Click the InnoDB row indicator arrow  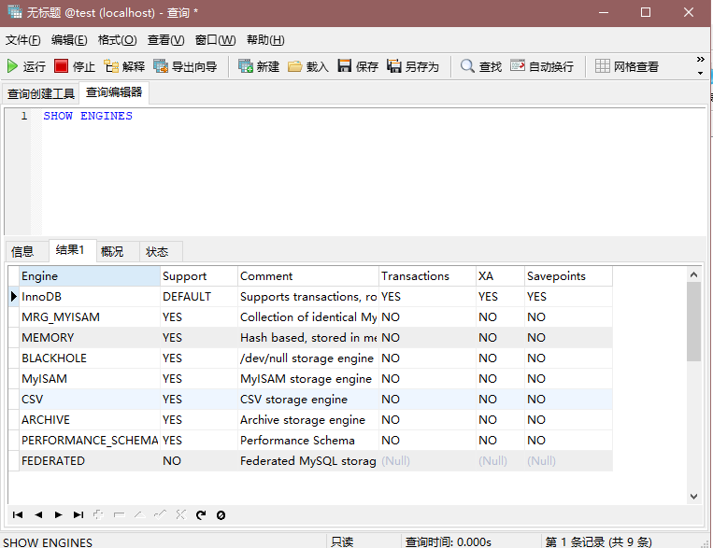(x=14, y=296)
